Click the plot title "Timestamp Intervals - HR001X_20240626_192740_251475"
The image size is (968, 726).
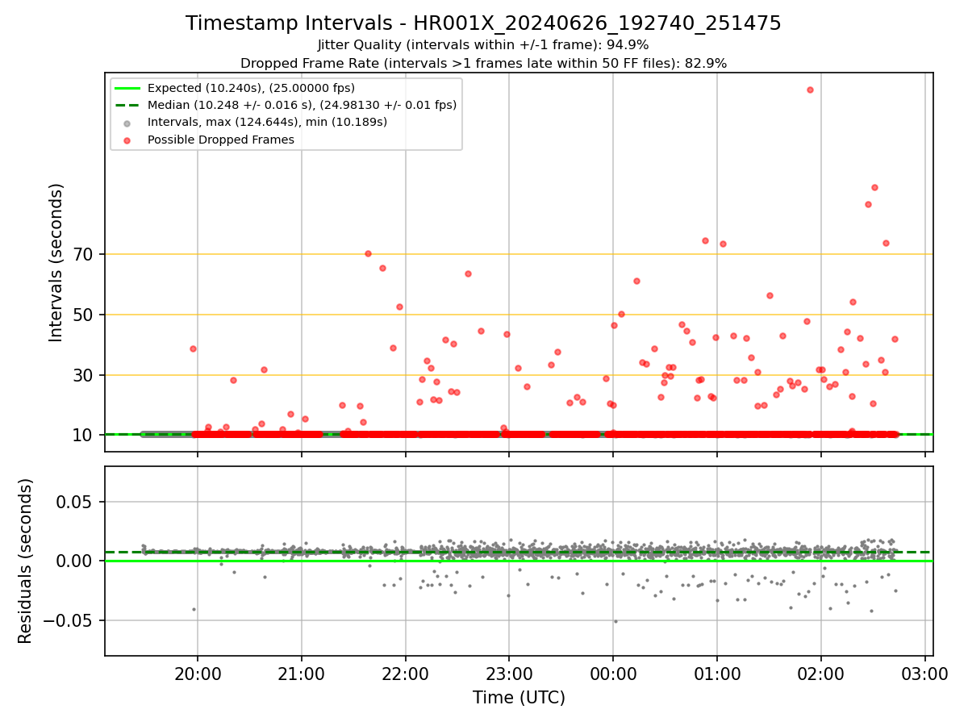tap(483, 23)
